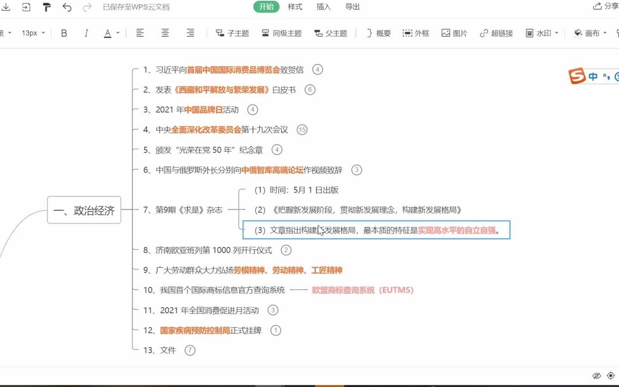Click the download icon in top bar

tap(6, 7)
